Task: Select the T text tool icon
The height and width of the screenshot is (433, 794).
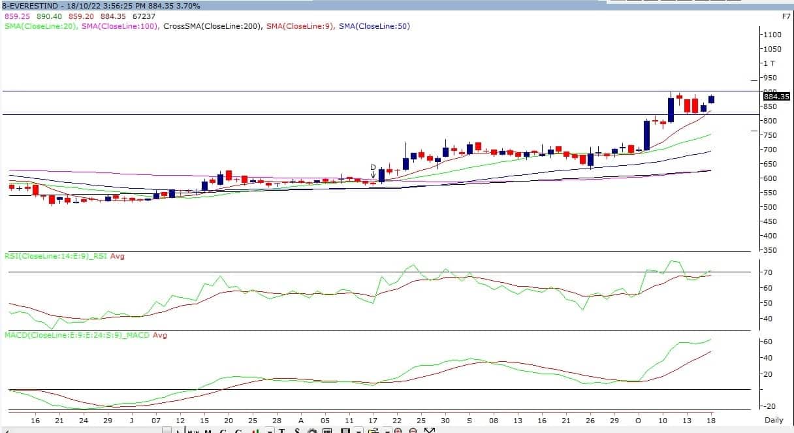Action: point(282,430)
